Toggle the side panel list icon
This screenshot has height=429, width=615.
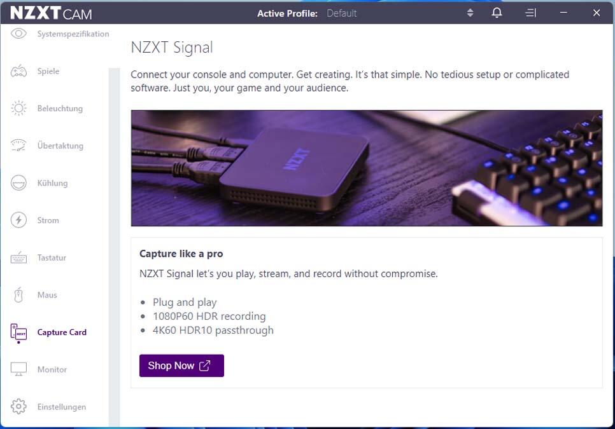tap(530, 13)
